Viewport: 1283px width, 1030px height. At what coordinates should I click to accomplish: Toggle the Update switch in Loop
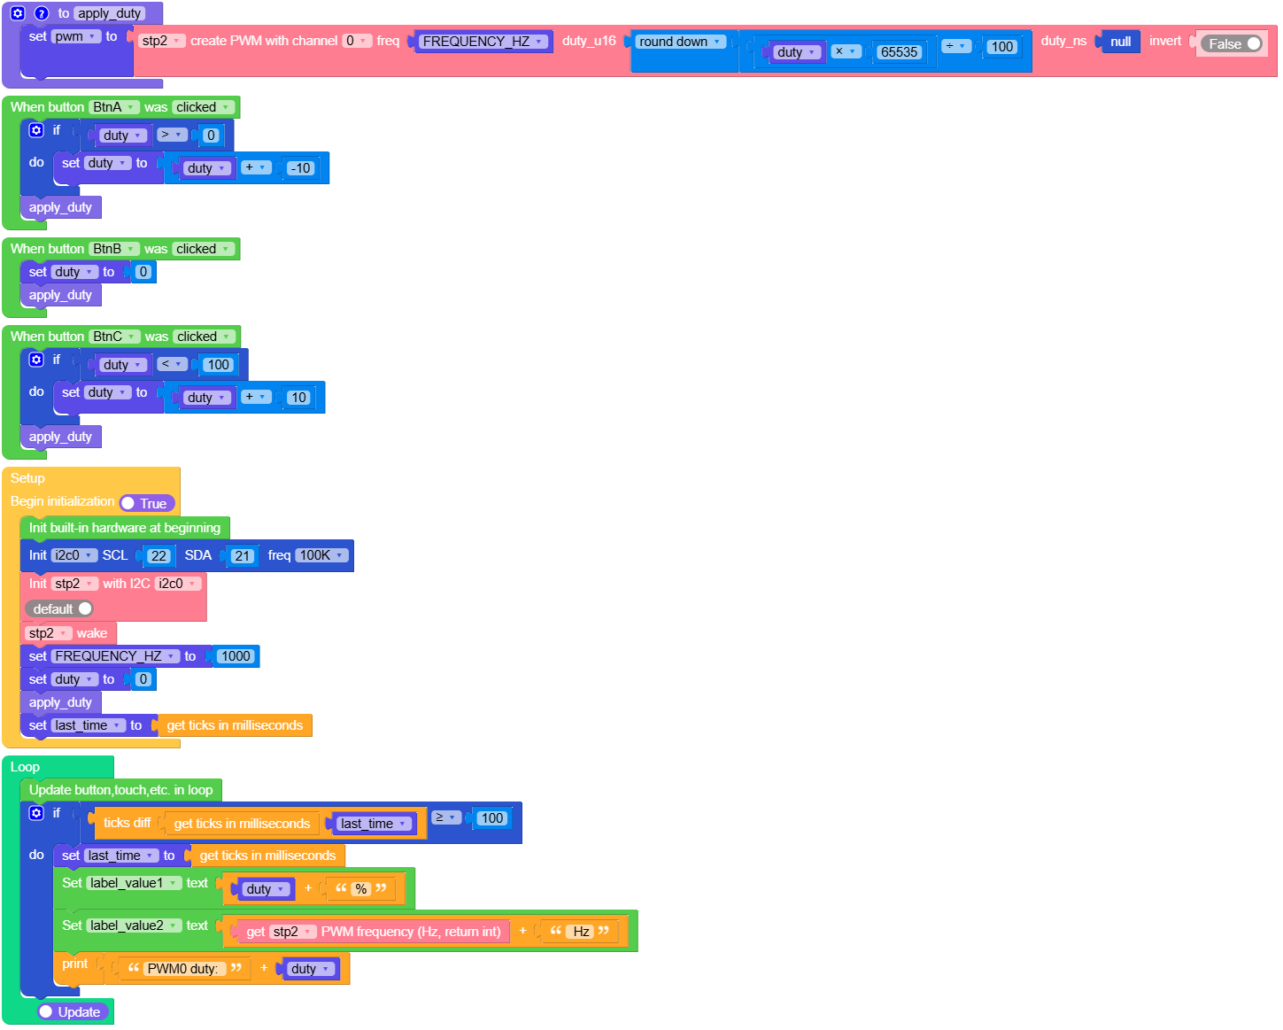coord(73,1011)
